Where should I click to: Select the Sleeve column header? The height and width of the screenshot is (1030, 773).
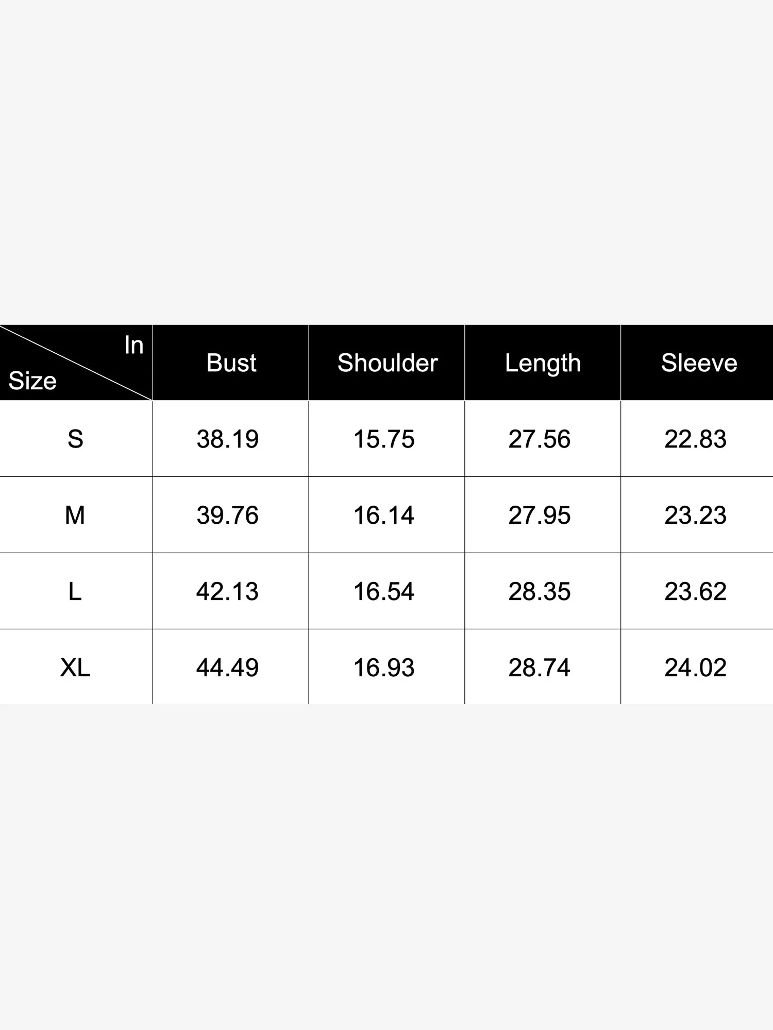click(x=699, y=363)
